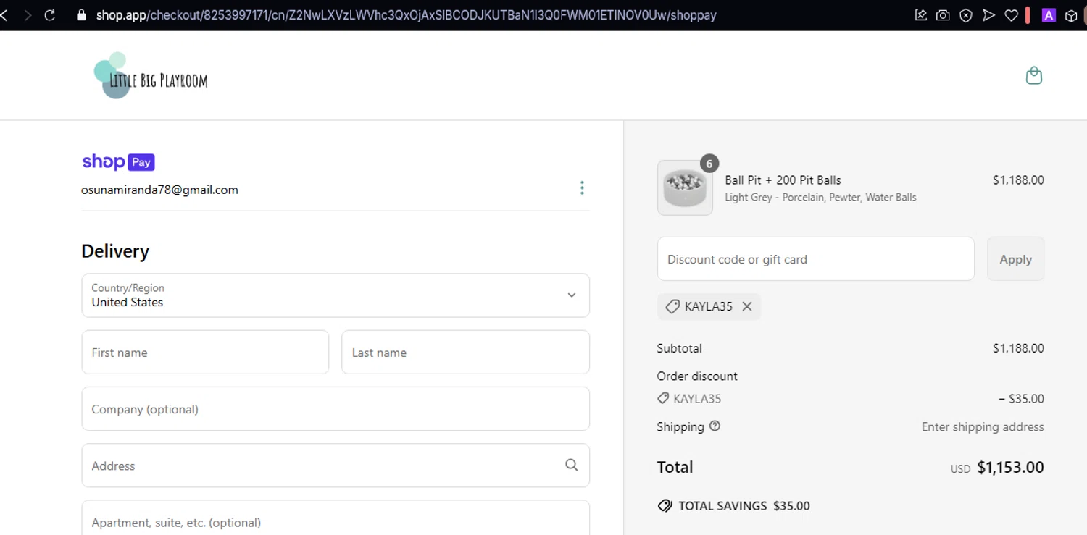Click the Total amount $1,153.00
The width and height of the screenshot is (1087, 535).
[x=1010, y=467]
